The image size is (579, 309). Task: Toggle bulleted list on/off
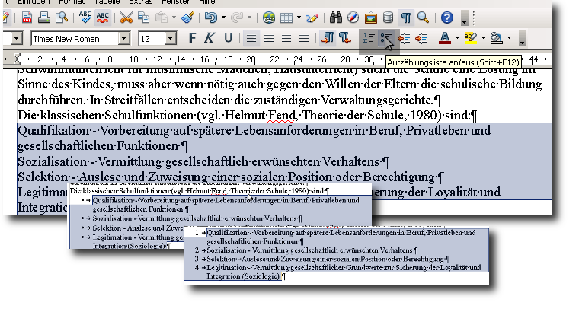click(387, 38)
